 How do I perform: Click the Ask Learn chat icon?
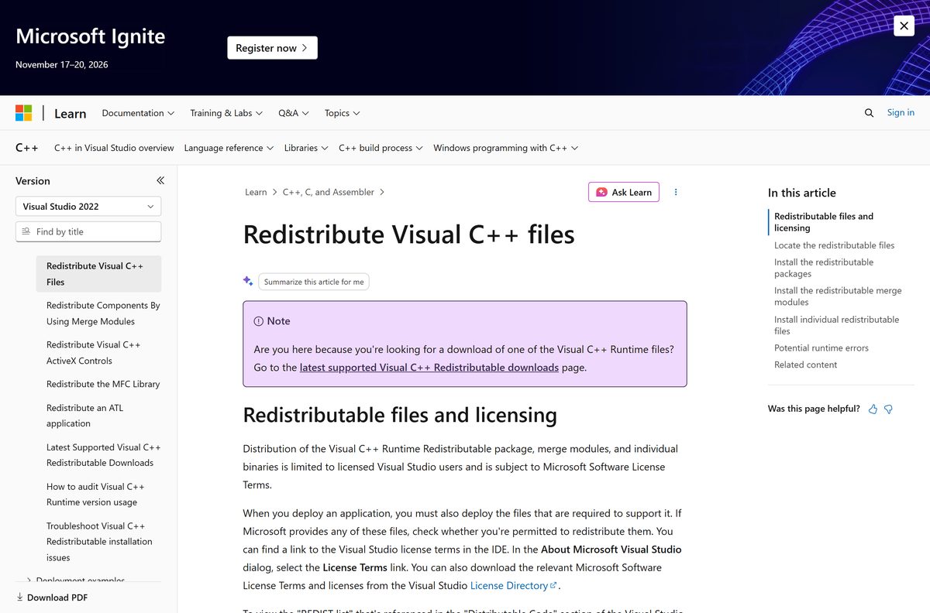(602, 192)
